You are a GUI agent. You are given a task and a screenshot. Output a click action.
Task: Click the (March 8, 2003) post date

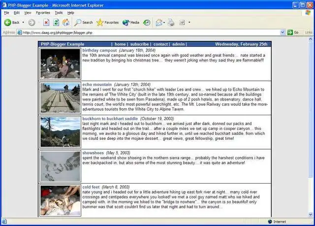point(116,187)
